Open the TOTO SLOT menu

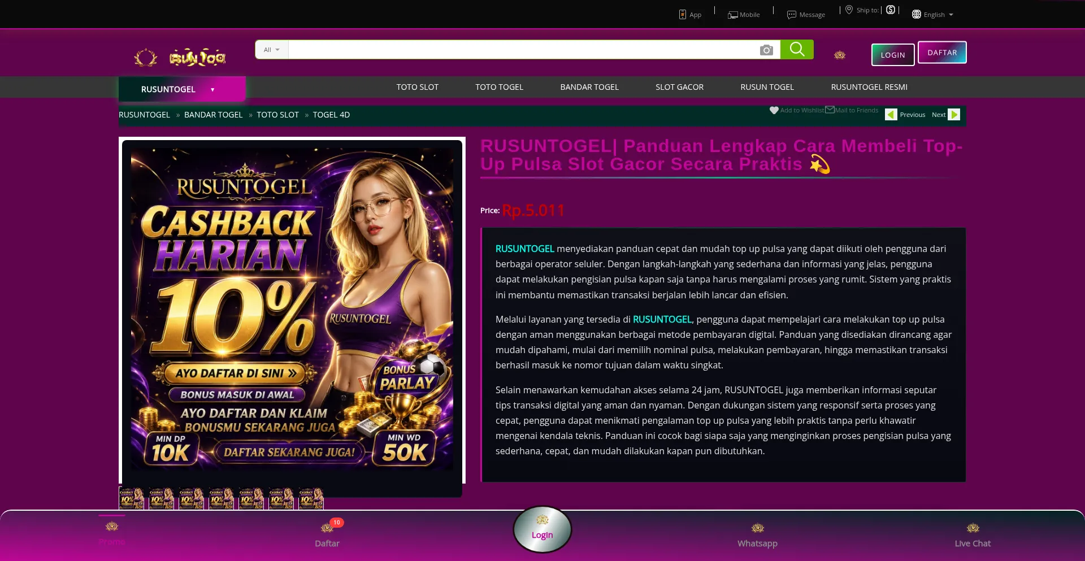click(x=418, y=87)
